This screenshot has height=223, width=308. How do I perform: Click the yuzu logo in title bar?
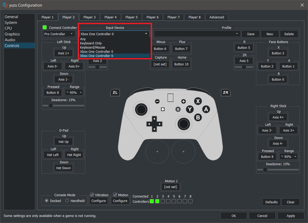[x=5, y=5]
